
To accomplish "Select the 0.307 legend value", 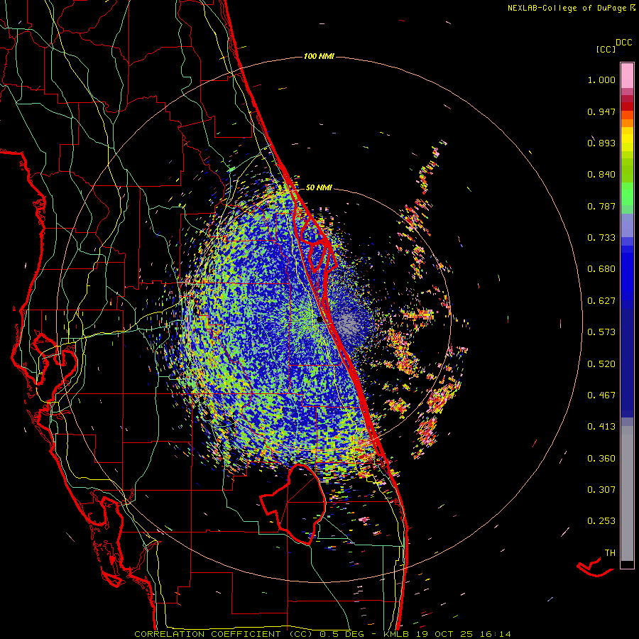I will [x=601, y=490].
